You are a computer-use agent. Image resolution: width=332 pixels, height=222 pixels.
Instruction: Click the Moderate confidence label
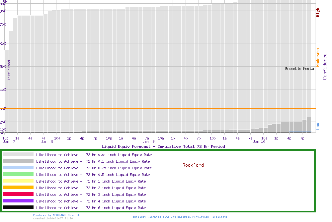click(318, 58)
